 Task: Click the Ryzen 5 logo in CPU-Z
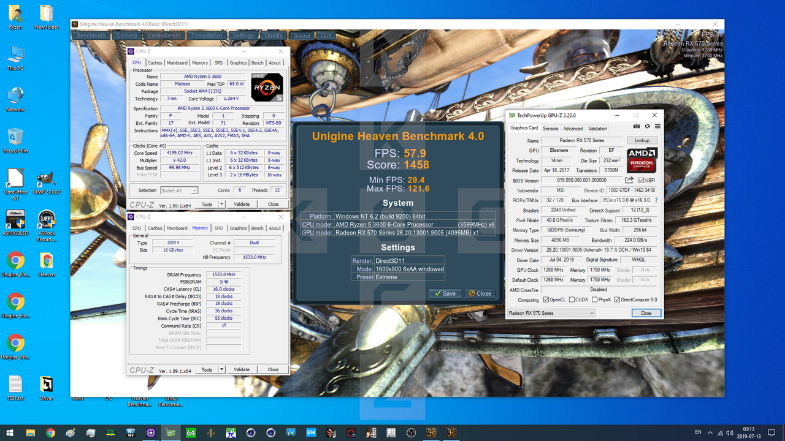[267, 87]
